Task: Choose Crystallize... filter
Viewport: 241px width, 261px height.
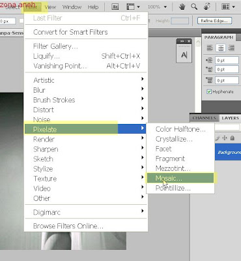Action: pos(180,139)
